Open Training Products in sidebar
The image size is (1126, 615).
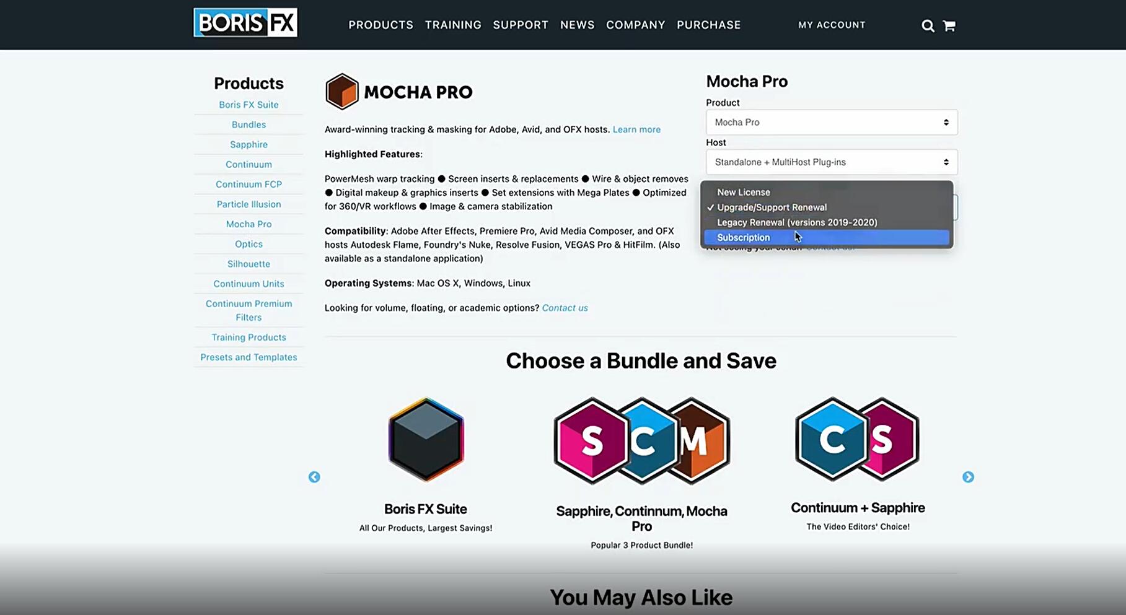coord(249,337)
